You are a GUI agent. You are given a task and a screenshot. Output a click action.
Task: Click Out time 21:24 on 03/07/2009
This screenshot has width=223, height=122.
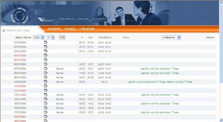[90, 51]
